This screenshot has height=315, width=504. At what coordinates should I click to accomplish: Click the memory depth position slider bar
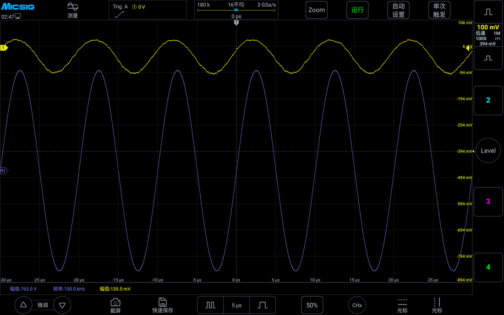point(236,10)
